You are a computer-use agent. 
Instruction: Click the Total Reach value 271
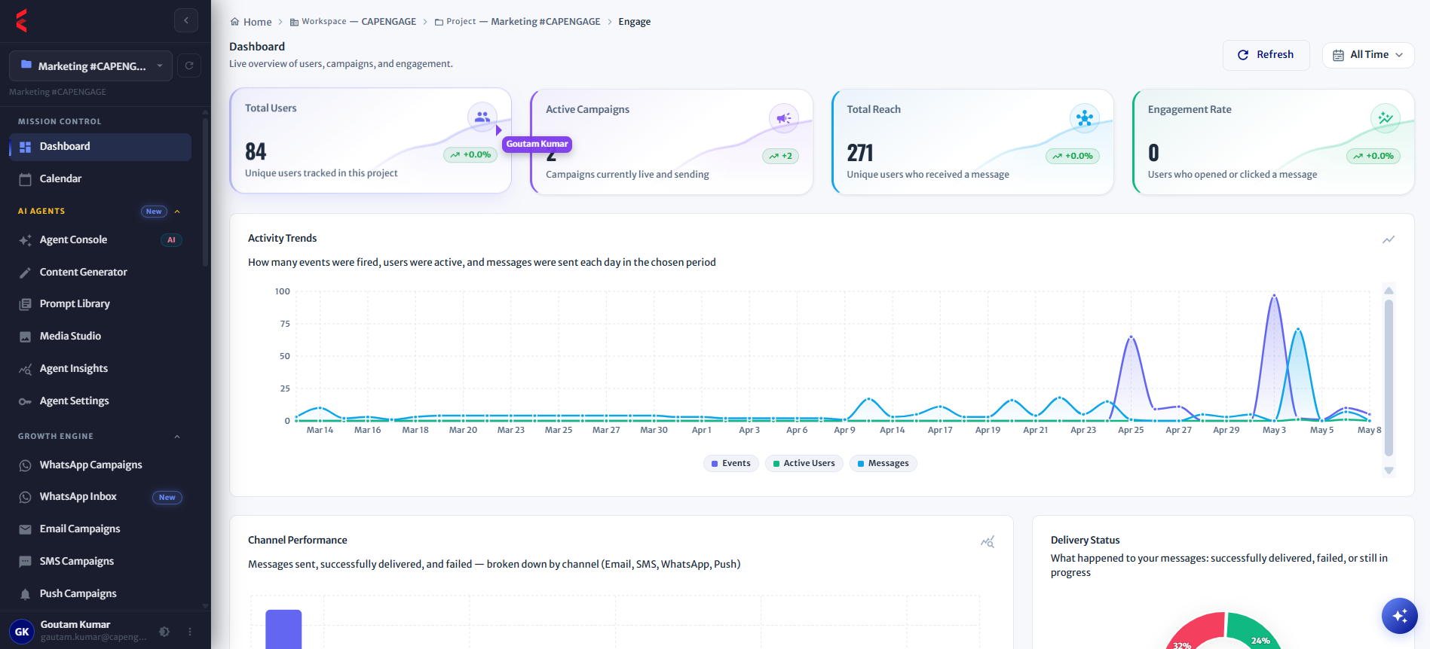point(860,154)
